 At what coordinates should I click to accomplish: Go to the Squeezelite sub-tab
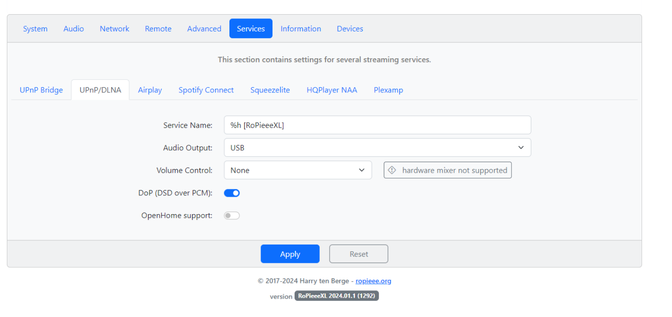[270, 90]
